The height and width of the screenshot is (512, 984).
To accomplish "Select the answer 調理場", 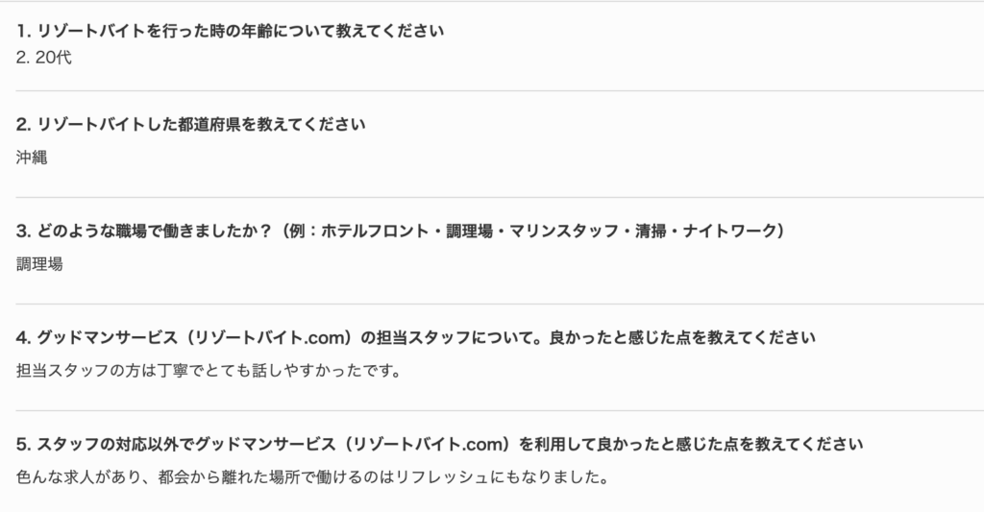I will point(39,264).
